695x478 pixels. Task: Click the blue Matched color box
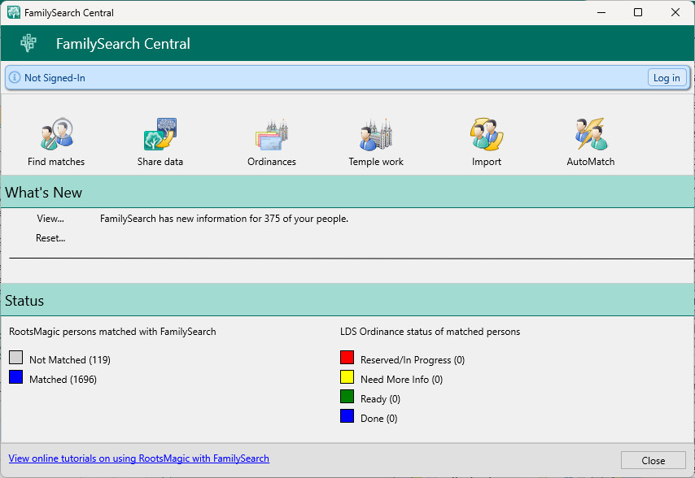click(15, 378)
